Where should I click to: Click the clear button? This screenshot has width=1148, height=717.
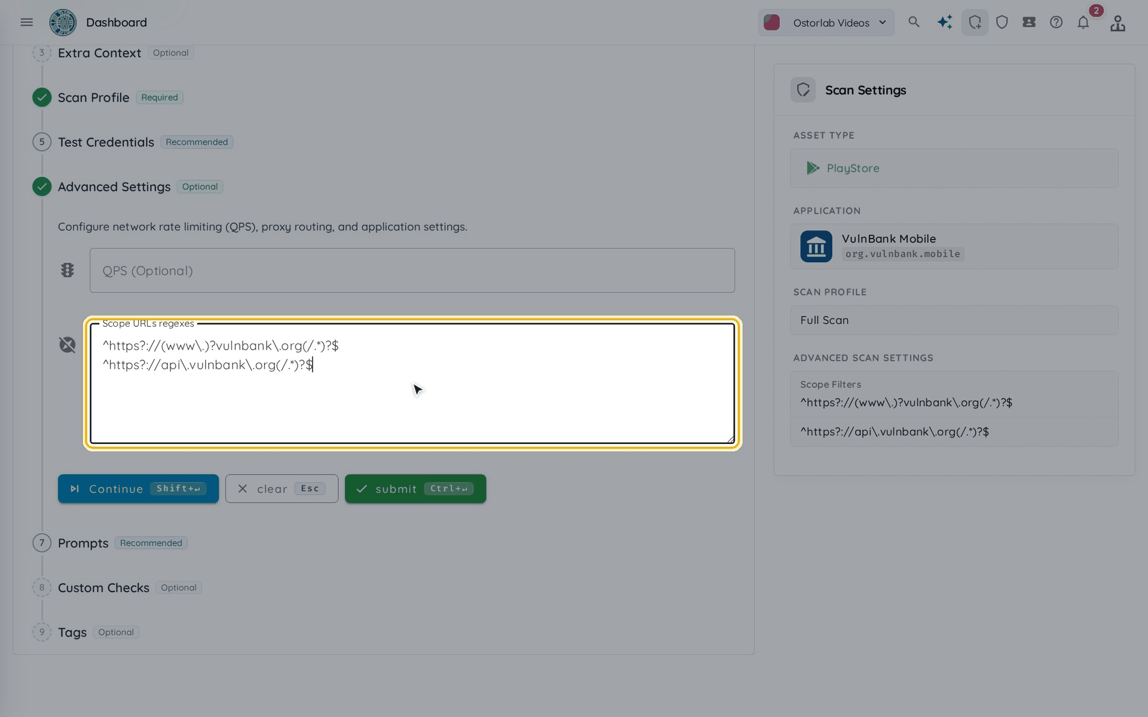[x=282, y=489]
